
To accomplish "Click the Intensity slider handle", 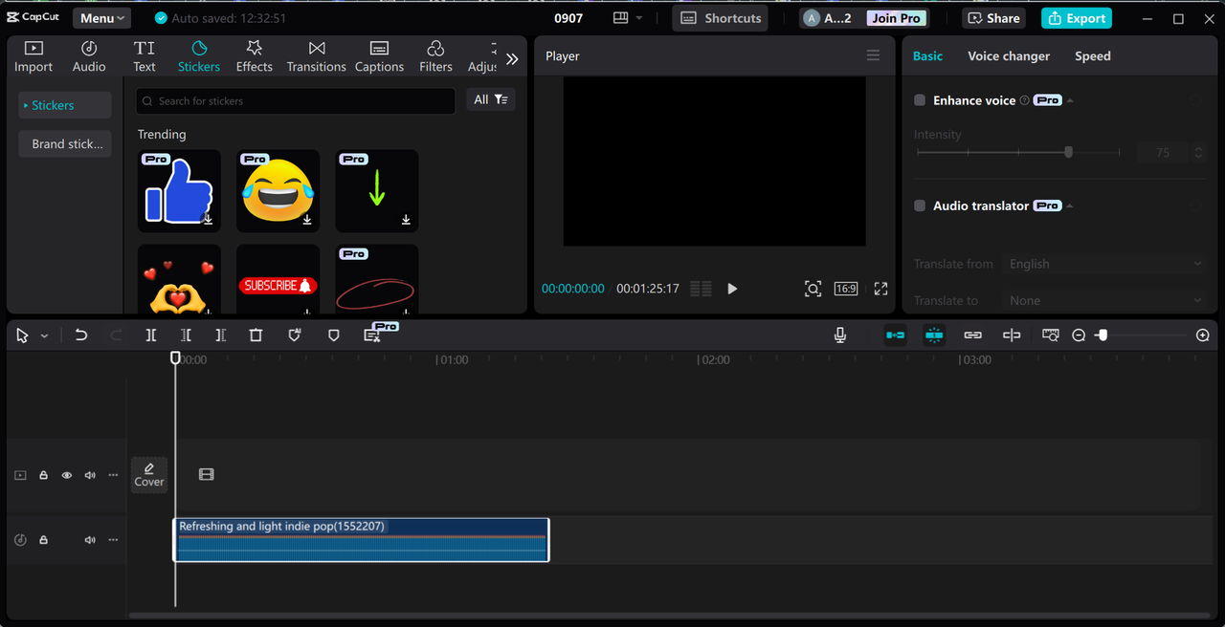I will (1069, 152).
